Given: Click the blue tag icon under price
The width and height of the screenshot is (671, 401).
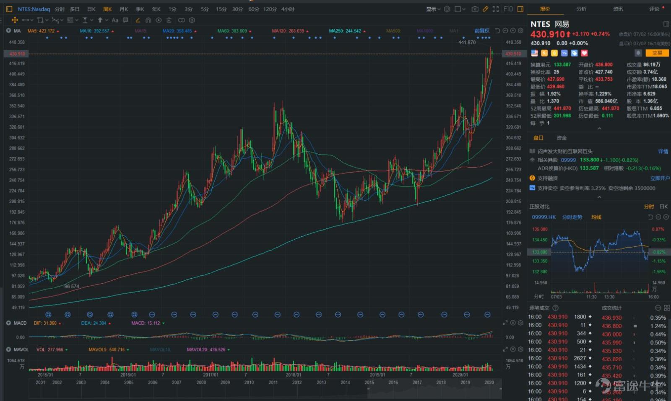Looking at the screenshot, I should point(574,53).
